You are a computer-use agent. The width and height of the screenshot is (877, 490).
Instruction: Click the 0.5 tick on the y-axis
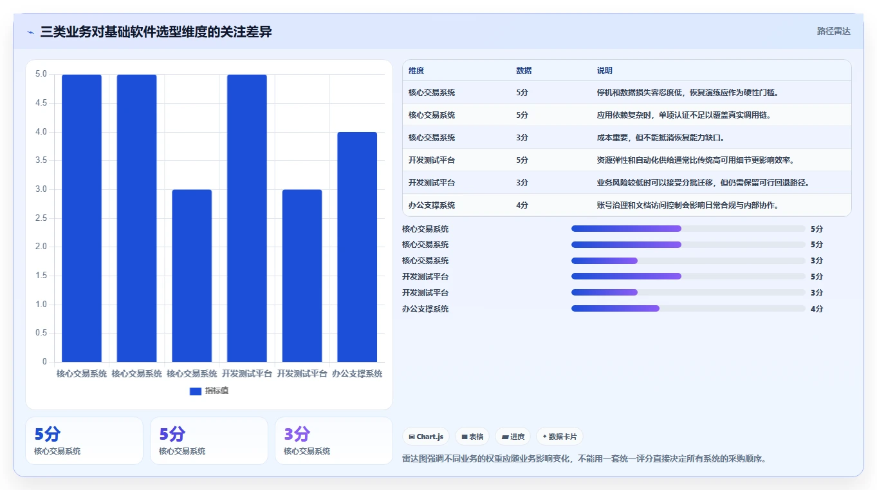[x=41, y=333]
